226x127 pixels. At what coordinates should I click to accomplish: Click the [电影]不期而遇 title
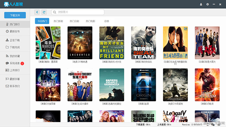click(x=80, y=62)
